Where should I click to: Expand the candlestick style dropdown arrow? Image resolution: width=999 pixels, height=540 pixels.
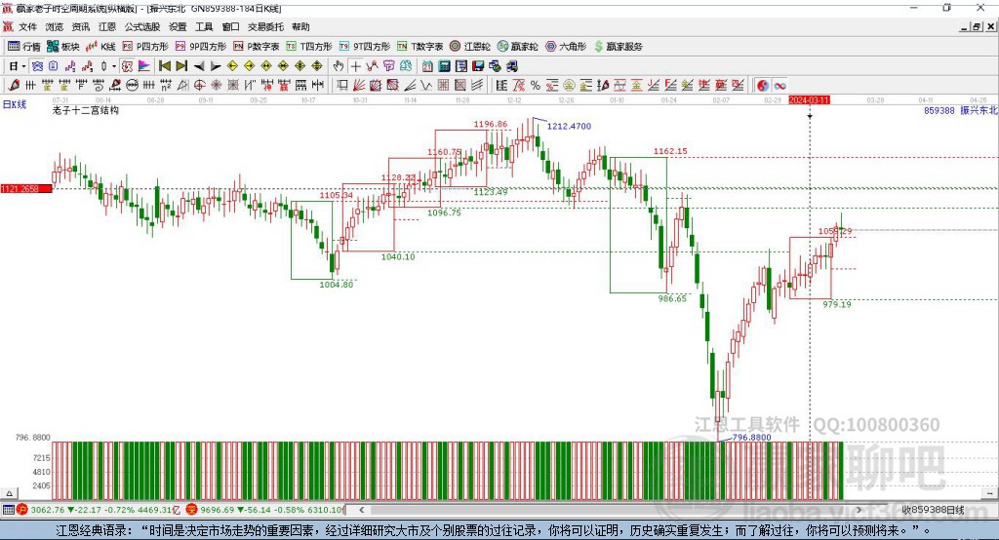(x=114, y=66)
